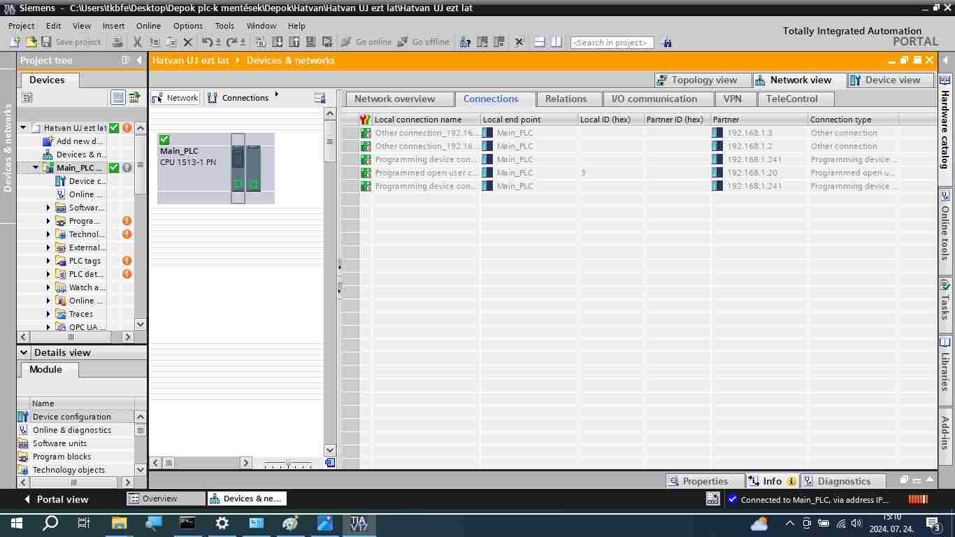The image size is (955, 537).
Task: Open the Online menu
Action: pyautogui.click(x=148, y=26)
